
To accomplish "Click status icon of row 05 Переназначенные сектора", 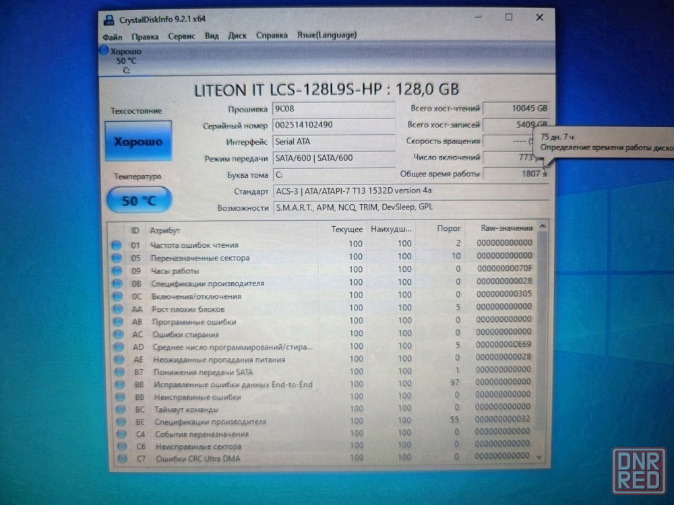I will pos(117,258).
